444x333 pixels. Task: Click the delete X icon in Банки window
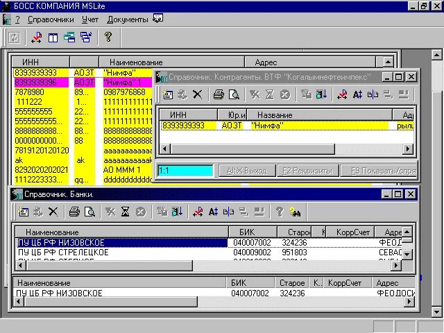[x=53, y=212]
